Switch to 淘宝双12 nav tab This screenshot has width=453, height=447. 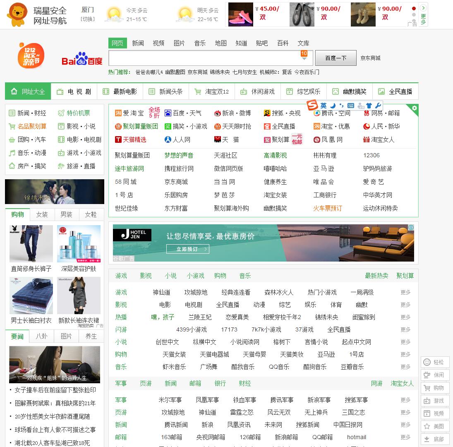tap(212, 91)
